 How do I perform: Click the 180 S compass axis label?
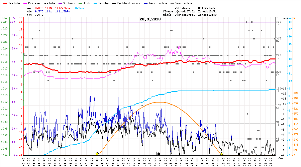coord(279,90)
